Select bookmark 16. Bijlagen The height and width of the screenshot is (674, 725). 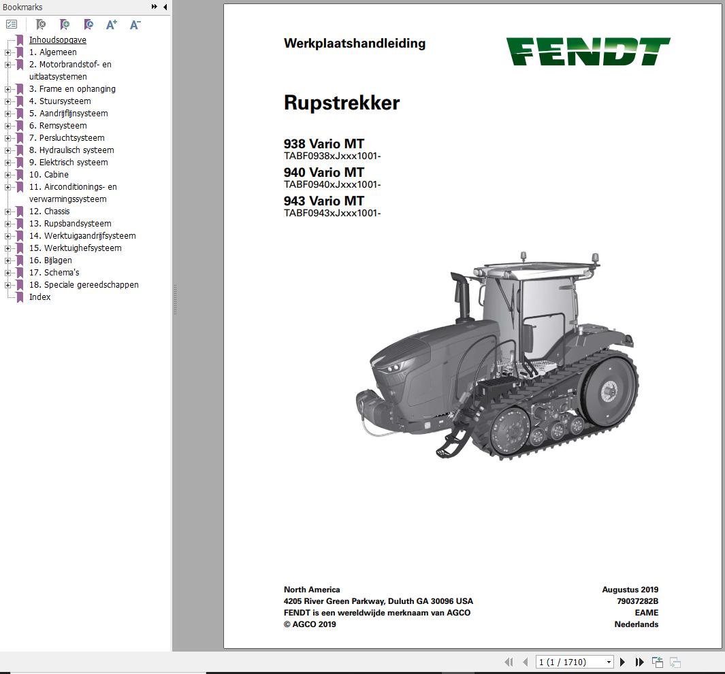point(50,260)
